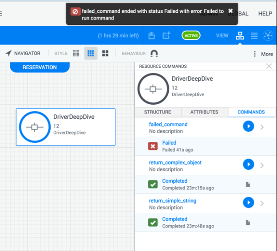Dismiss the failed command error notification
The image size is (277, 251).
point(230,11)
